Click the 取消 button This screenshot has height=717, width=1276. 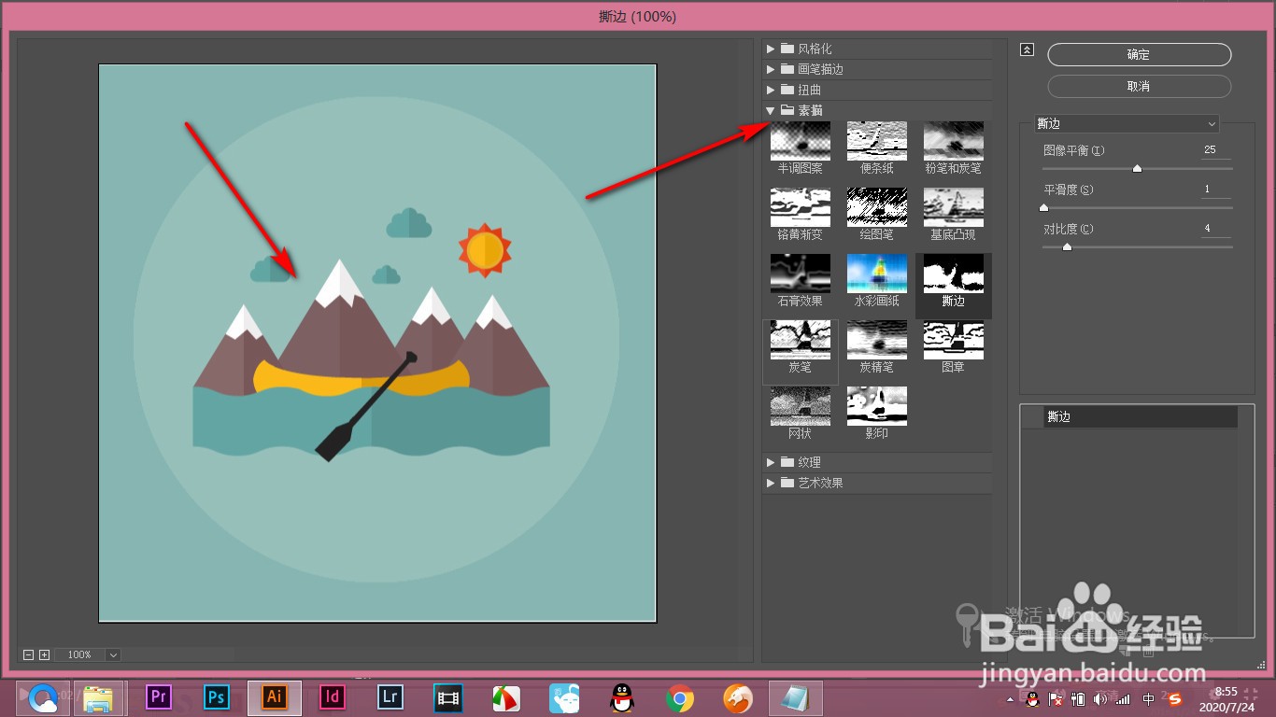[1139, 86]
